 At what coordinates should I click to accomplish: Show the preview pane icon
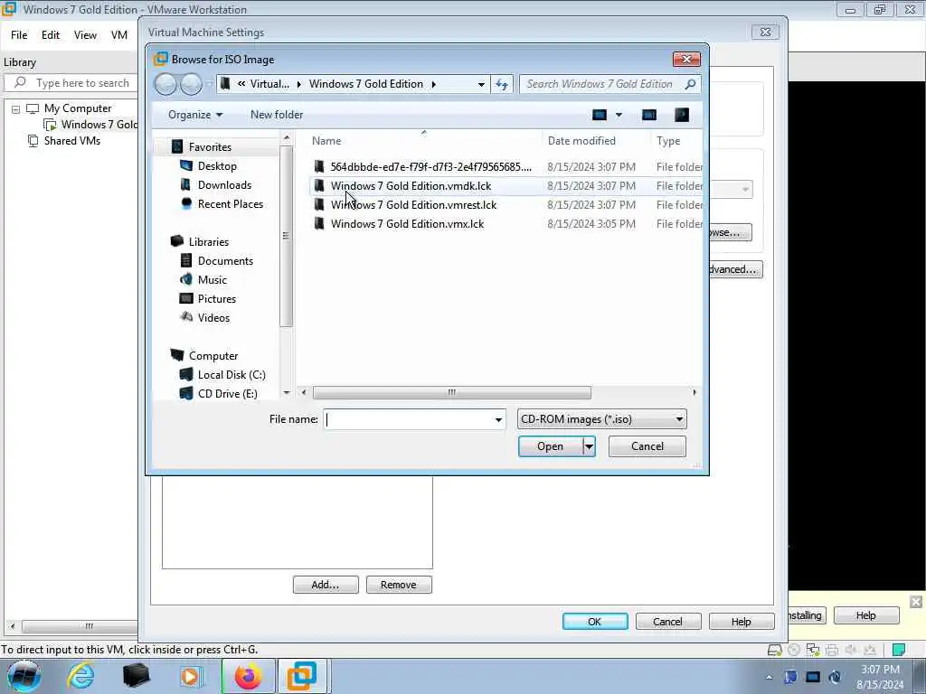[x=649, y=115]
